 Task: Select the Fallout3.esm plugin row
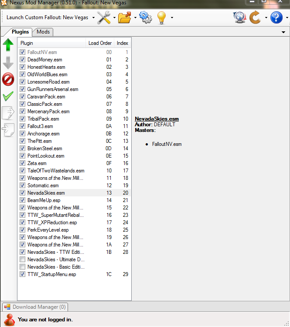pos(74,126)
